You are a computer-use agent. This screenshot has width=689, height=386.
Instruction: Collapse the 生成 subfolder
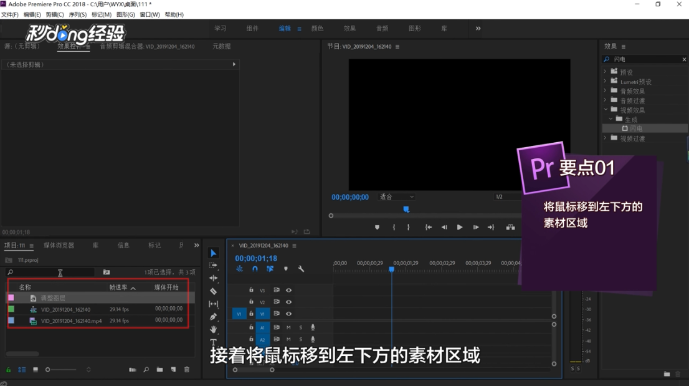611,119
